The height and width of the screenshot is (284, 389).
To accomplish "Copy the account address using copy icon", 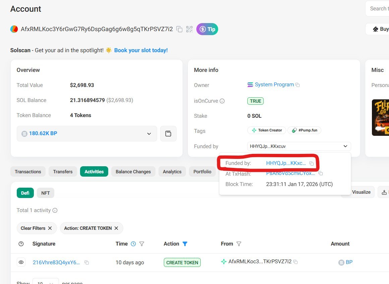I will 180,29.
